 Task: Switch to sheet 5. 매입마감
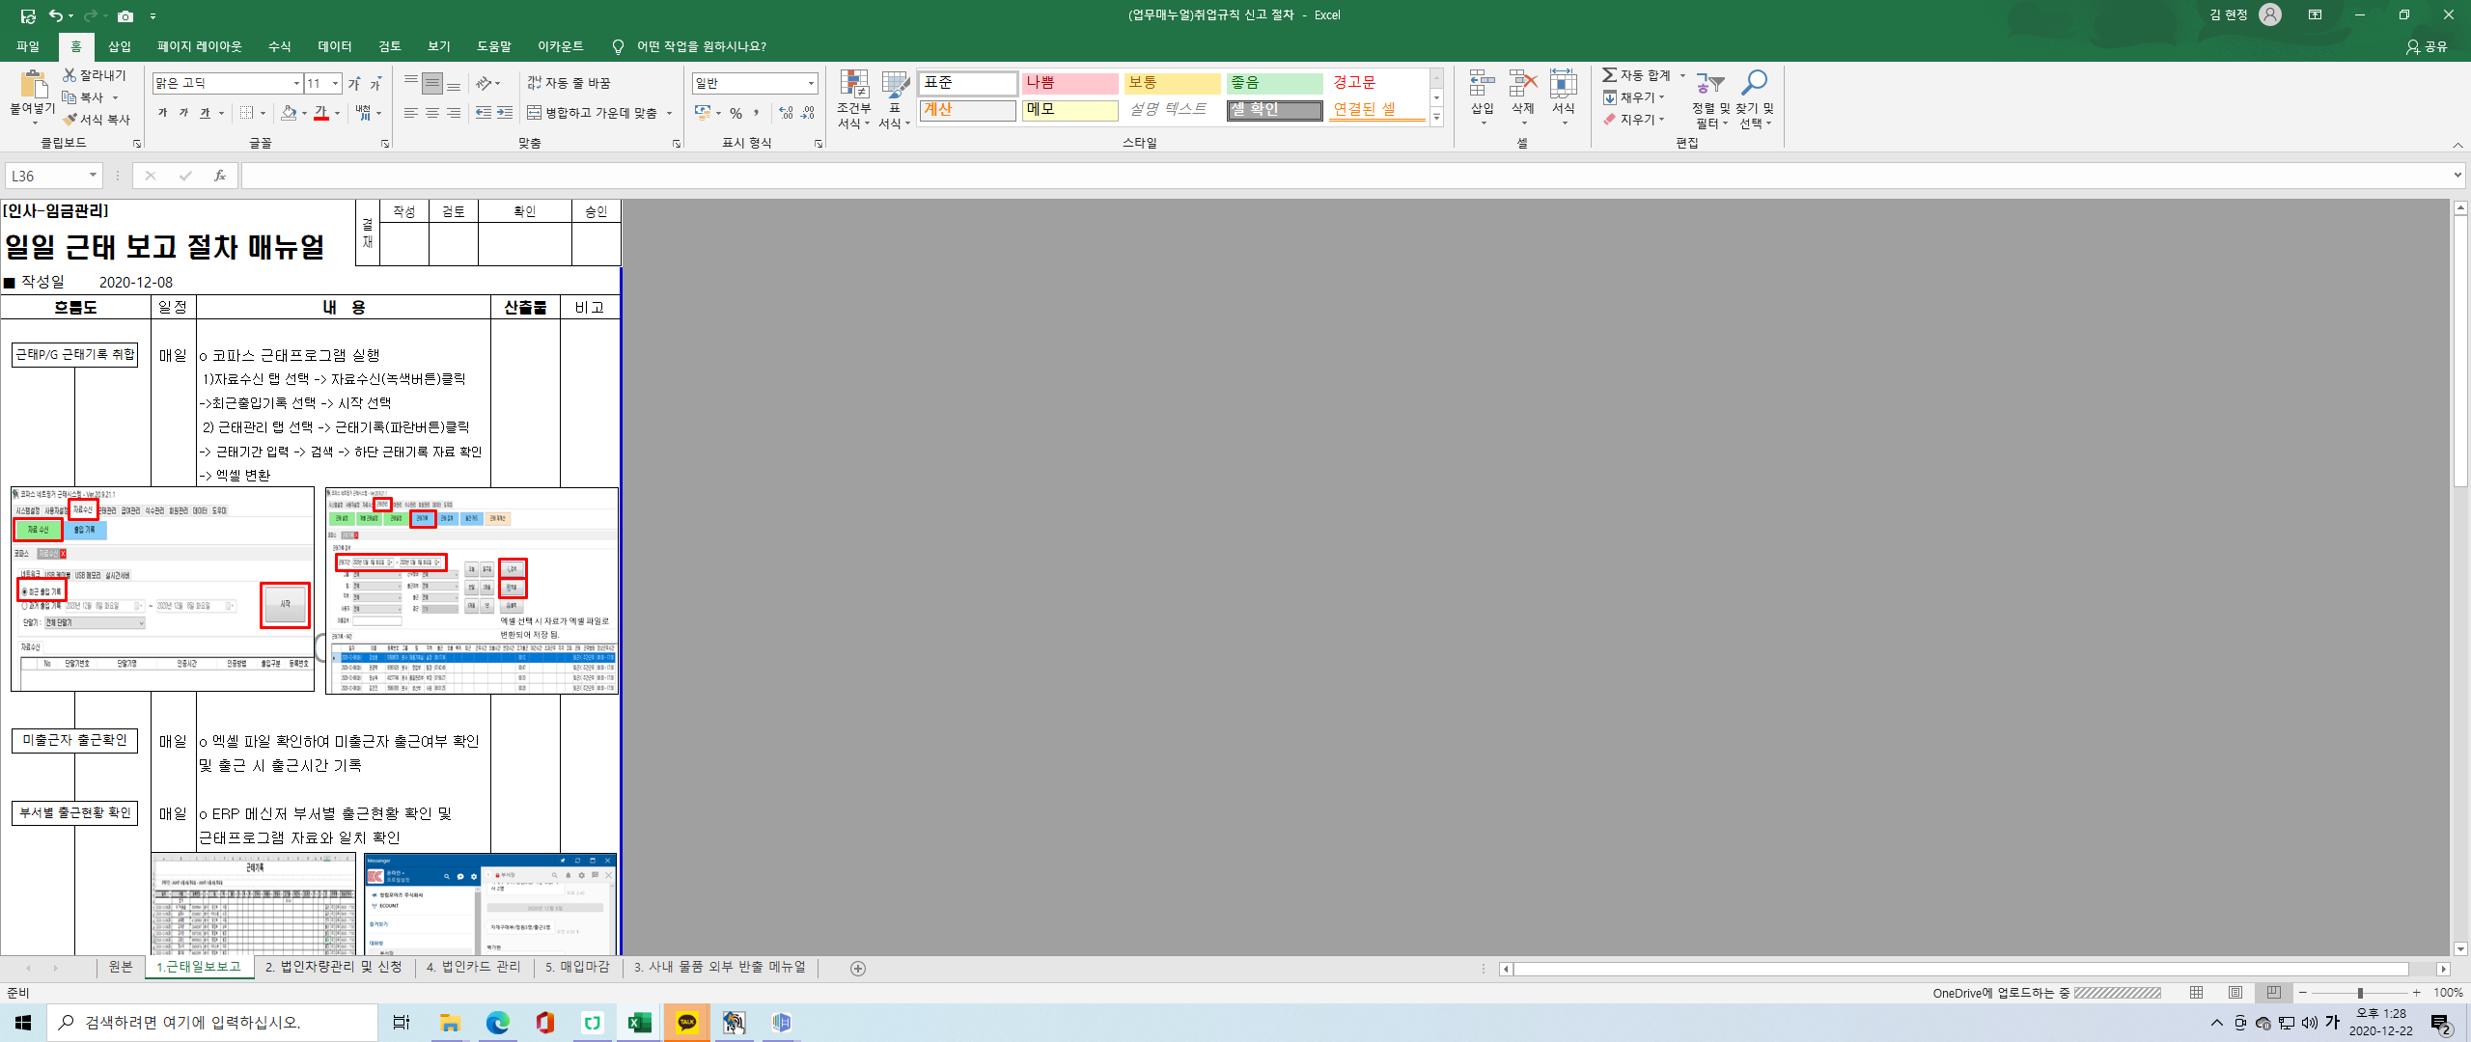(x=576, y=967)
